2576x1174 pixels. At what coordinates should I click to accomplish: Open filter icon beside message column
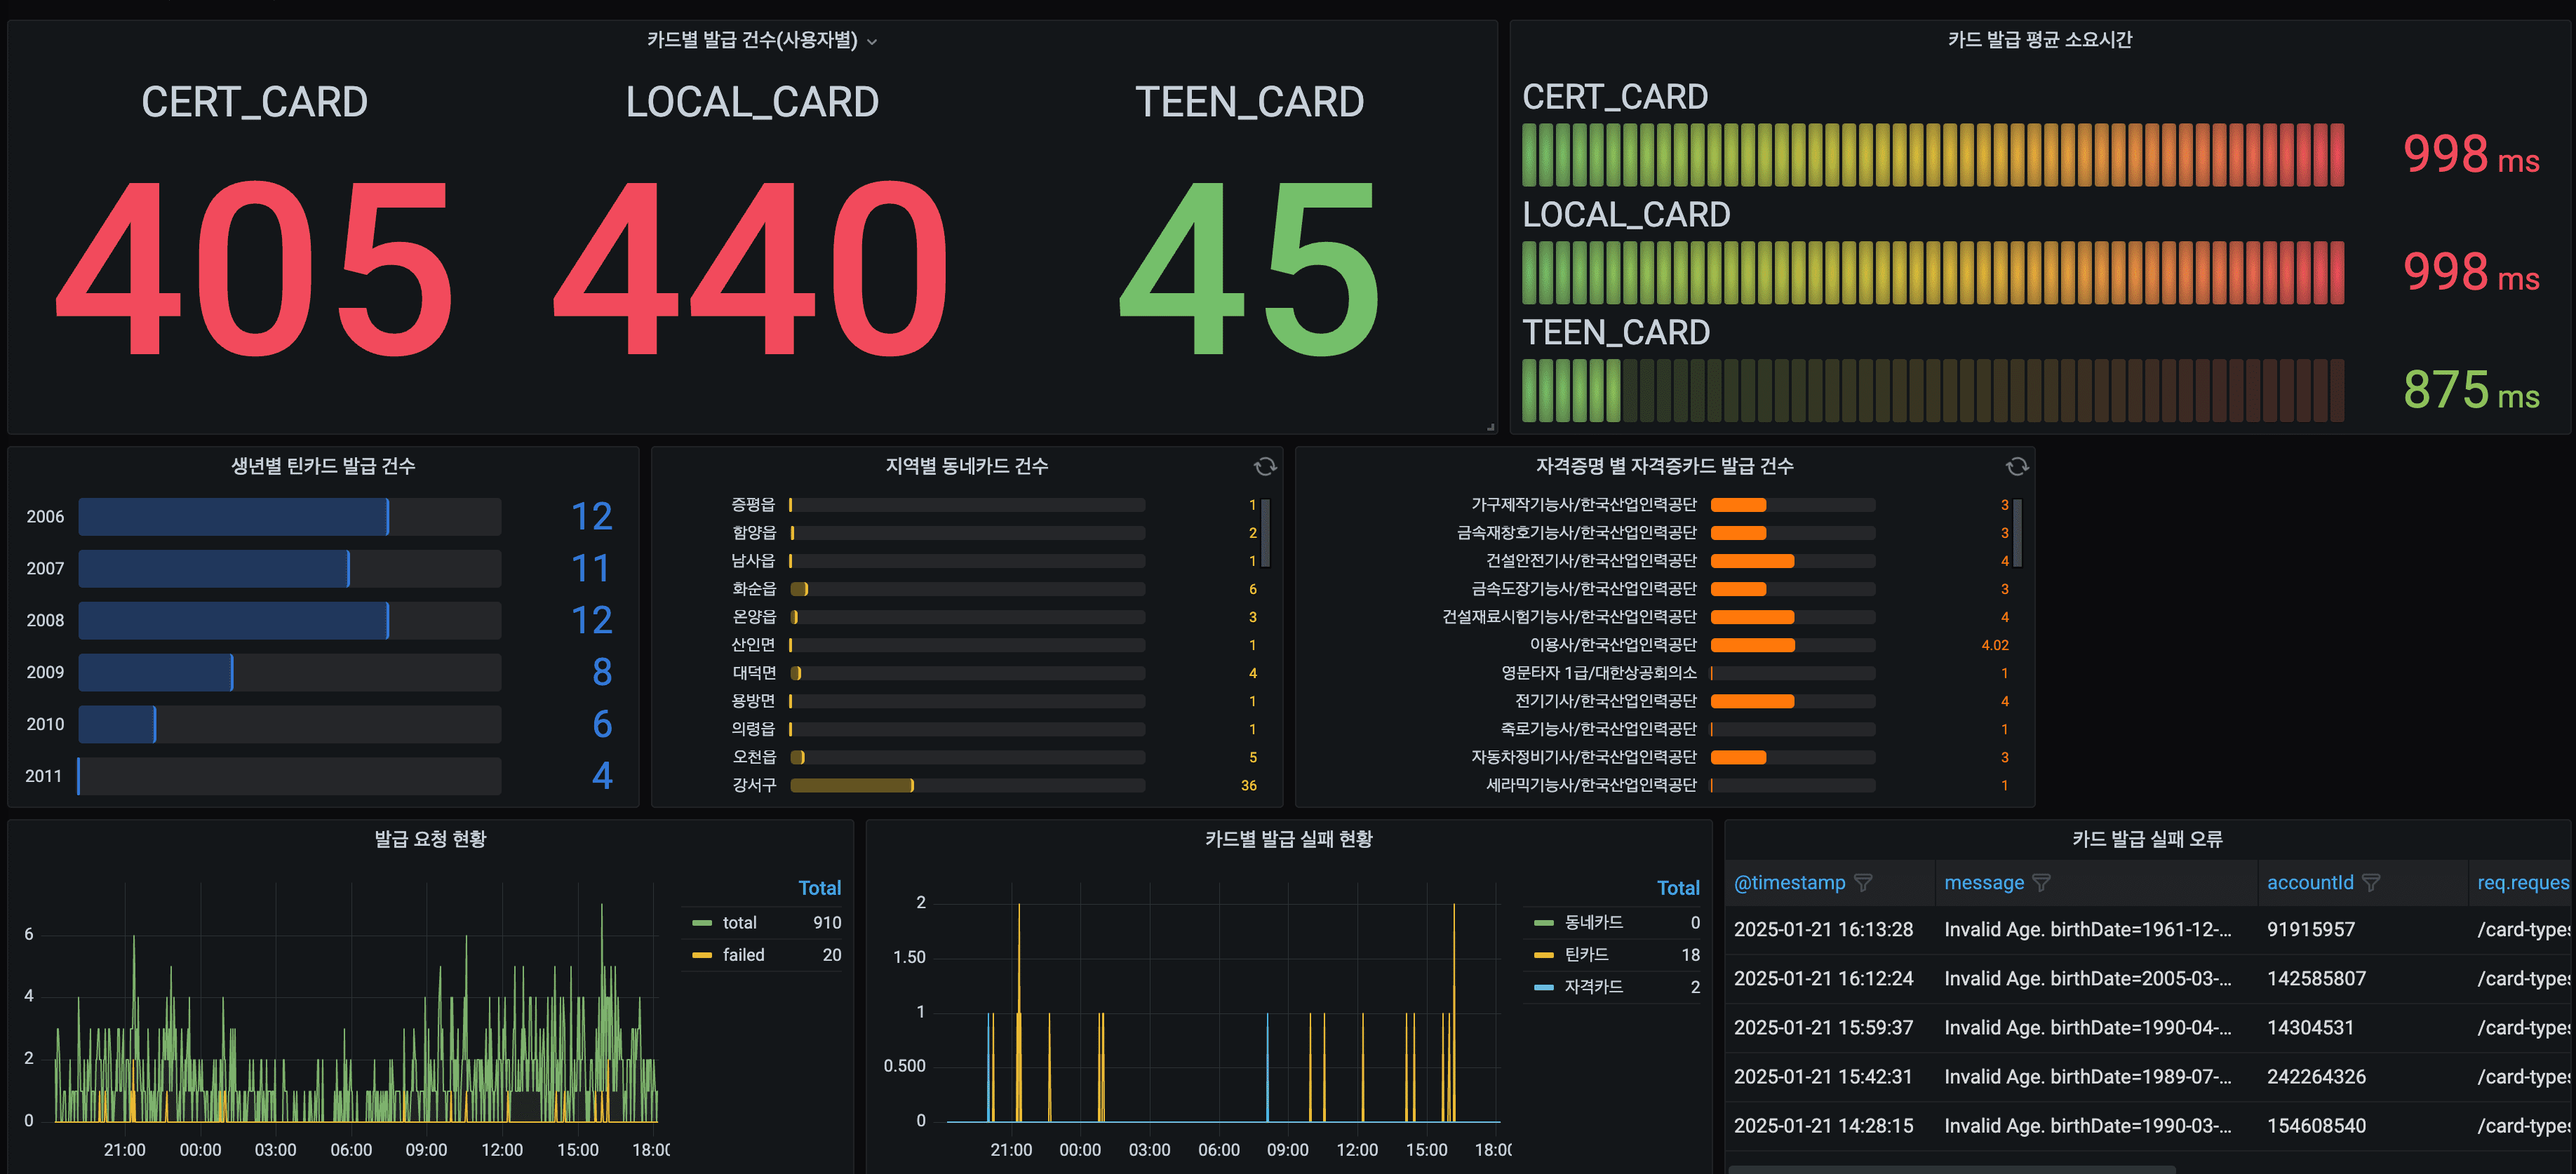pos(2041,883)
